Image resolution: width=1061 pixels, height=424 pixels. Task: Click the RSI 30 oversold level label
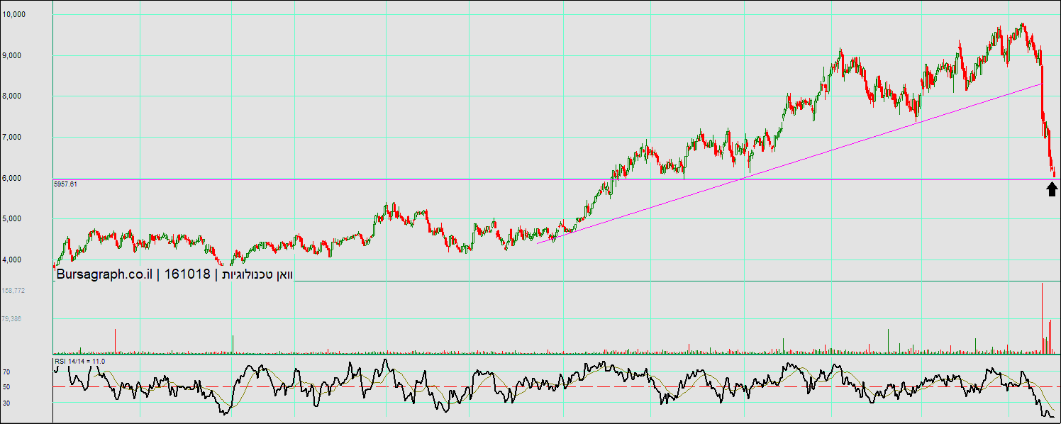tap(6, 403)
